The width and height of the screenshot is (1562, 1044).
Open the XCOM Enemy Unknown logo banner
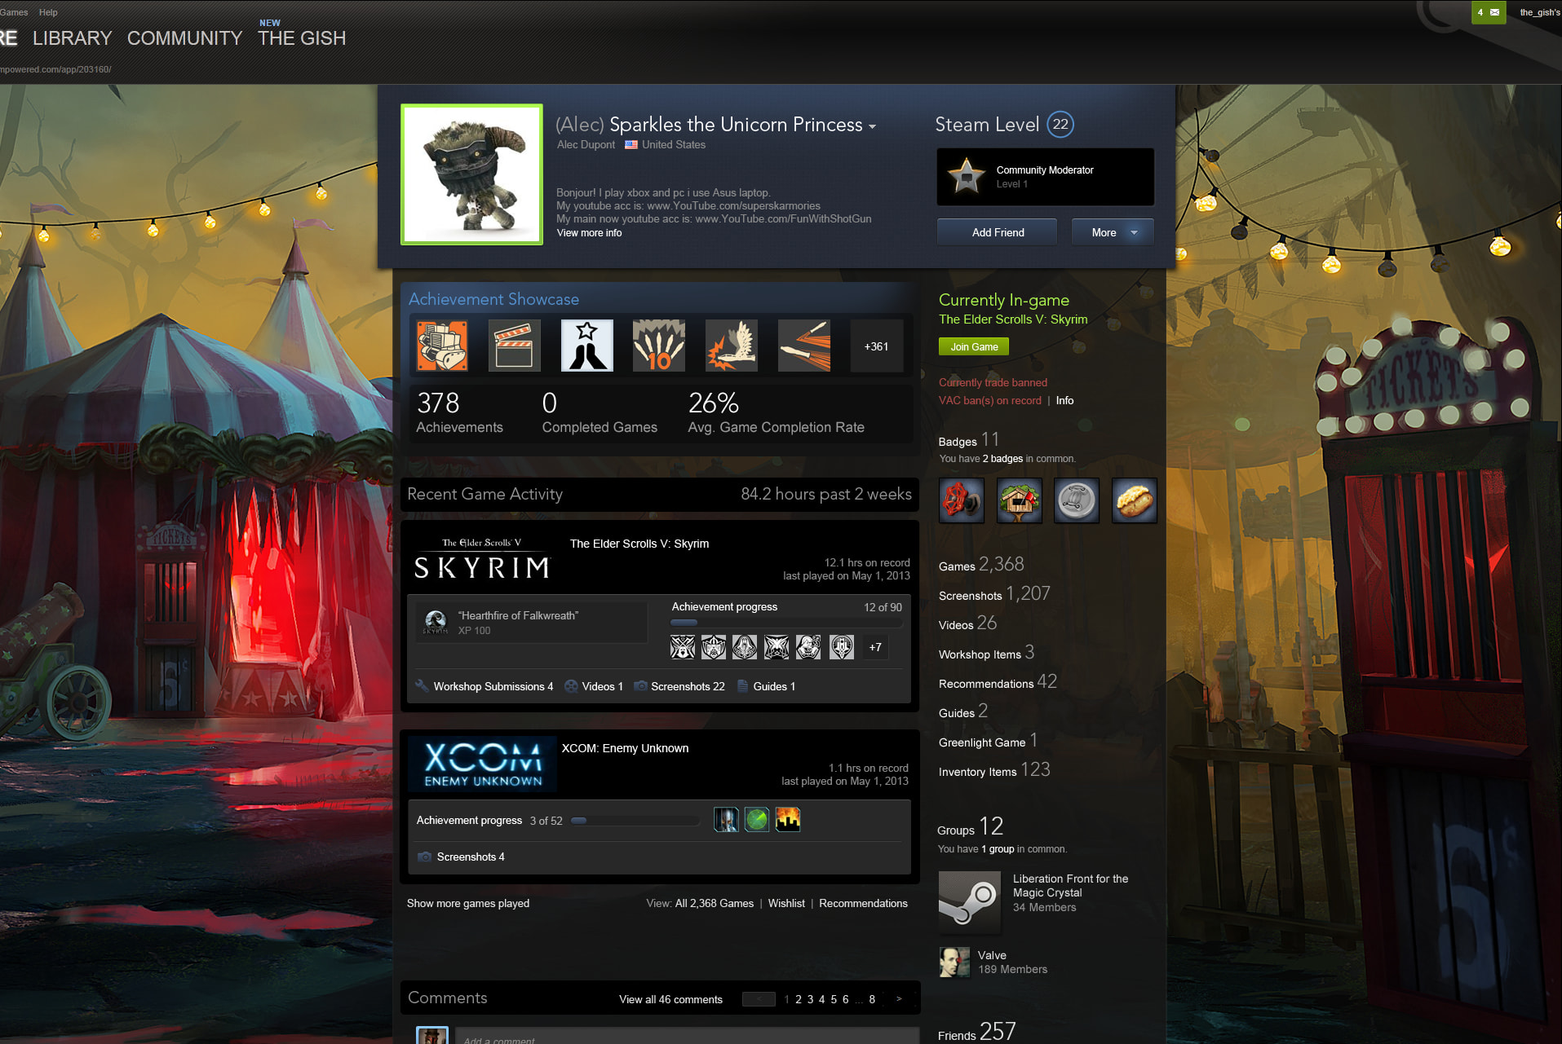point(482,764)
